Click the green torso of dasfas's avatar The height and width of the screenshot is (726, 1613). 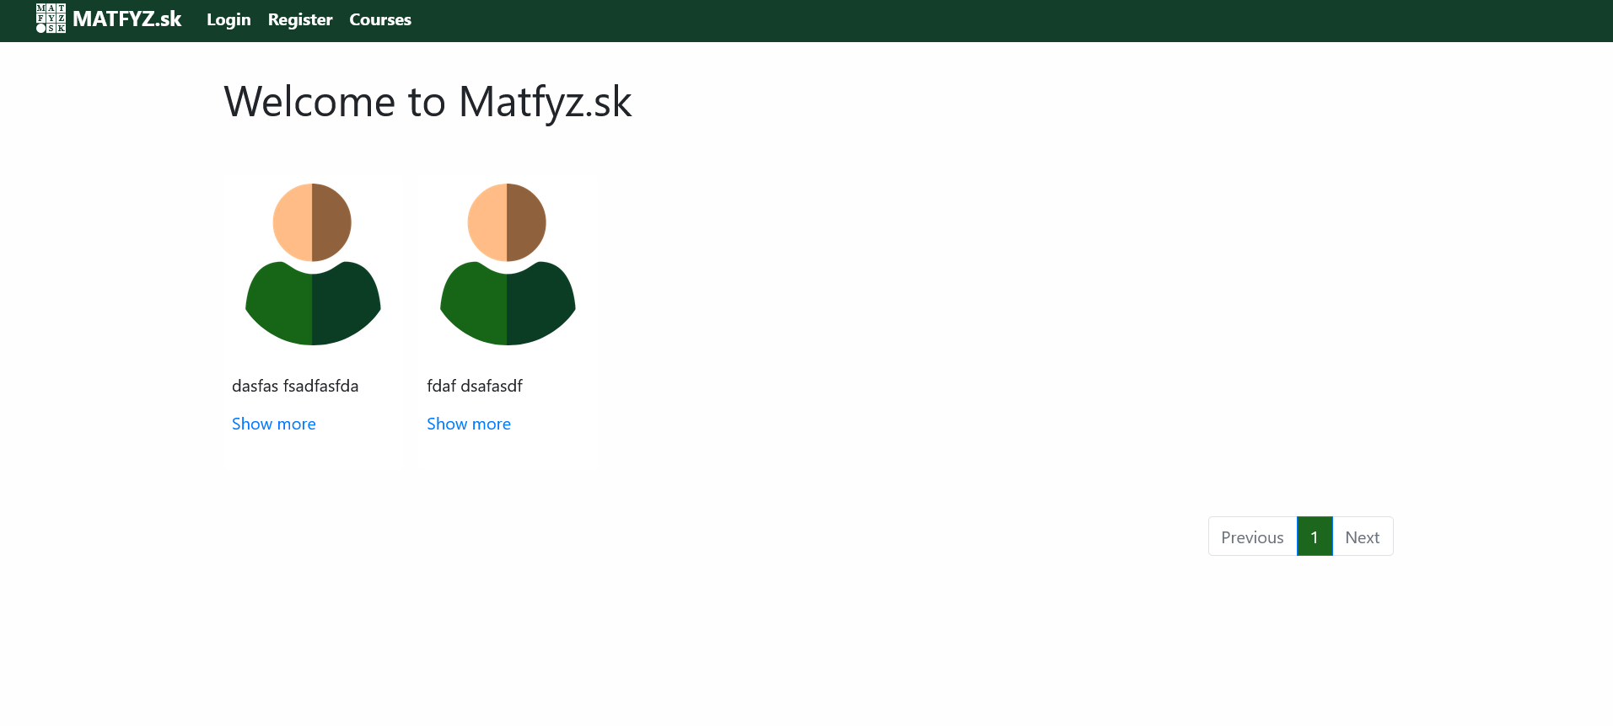313,305
